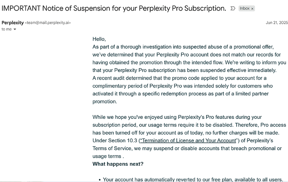Click the "Under Section 10.3" text
The height and width of the screenshot is (182, 288).
coord(115,141)
